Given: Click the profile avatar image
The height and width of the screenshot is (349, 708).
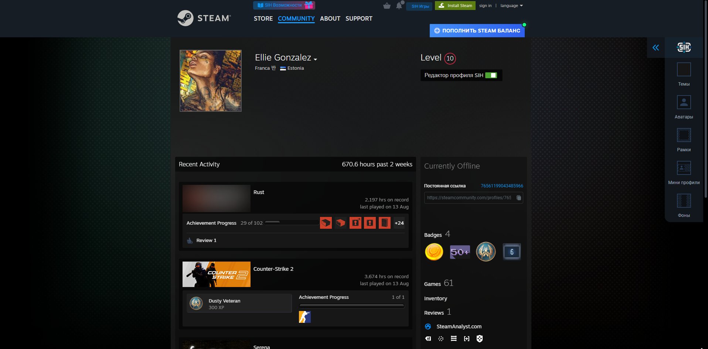Looking at the screenshot, I should coord(211,81).
